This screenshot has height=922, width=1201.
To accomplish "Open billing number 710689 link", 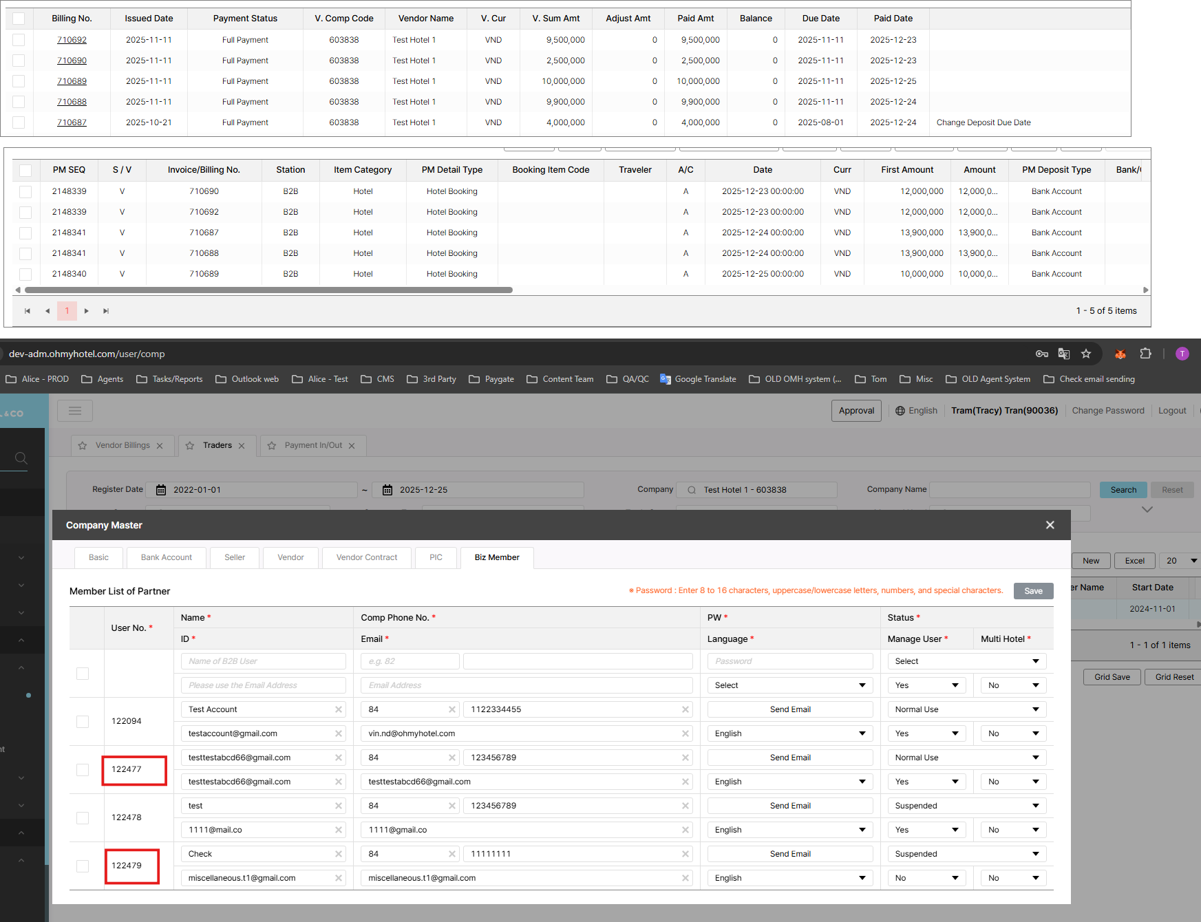I will pyautogui.click(x=72, y=81).
